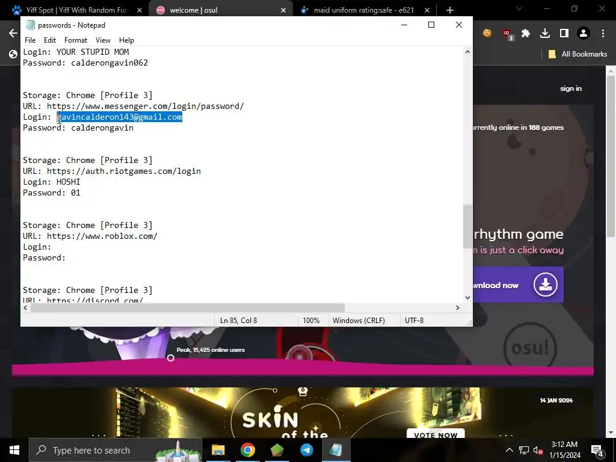
Task: Open the Help menu in Notepad
Action: pos(126,40)
